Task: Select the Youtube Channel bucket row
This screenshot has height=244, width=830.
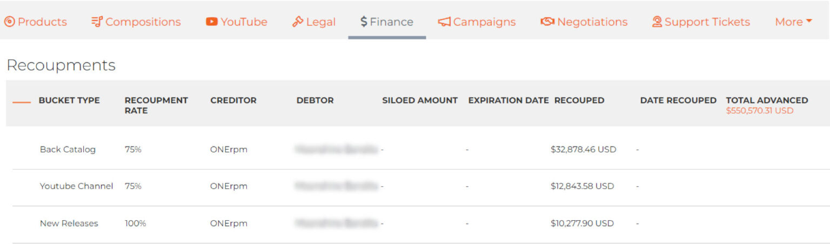Action: 76,186
